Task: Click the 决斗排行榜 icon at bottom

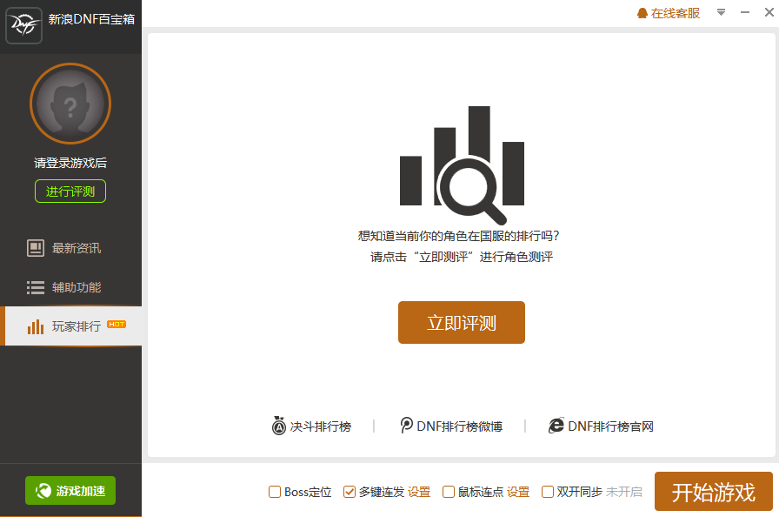Action: [x=279, y=426]
